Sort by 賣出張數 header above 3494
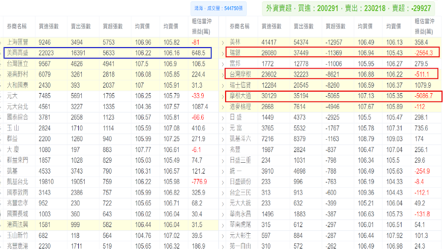 (81, 26)
